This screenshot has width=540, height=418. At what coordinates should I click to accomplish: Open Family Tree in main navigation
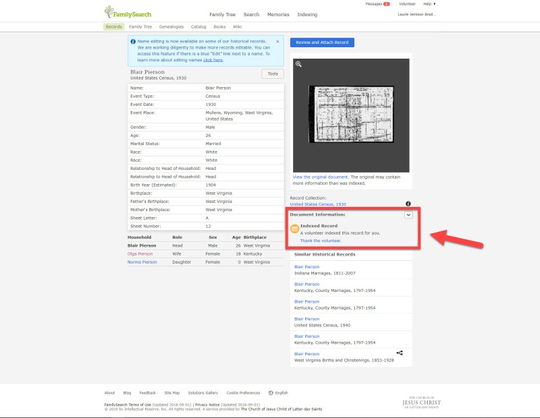(223, 14)
